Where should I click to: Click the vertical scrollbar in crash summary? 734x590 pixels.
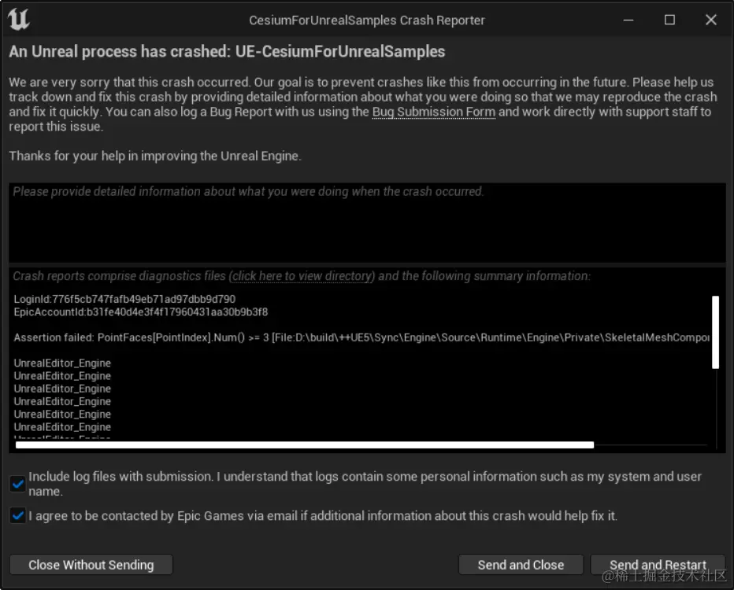715,332
